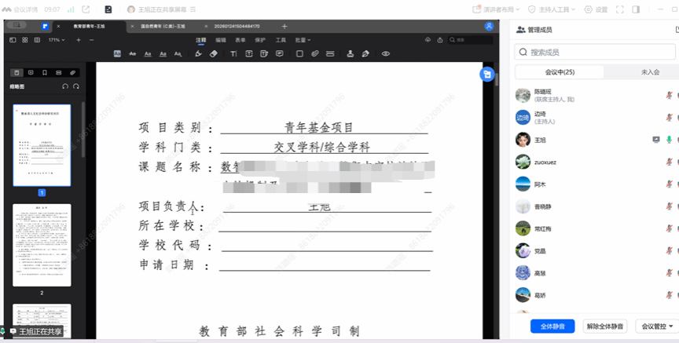The image size is (679, 343).
Task: Toggle microphone for 王旭
Action: [x=668, y=140]
